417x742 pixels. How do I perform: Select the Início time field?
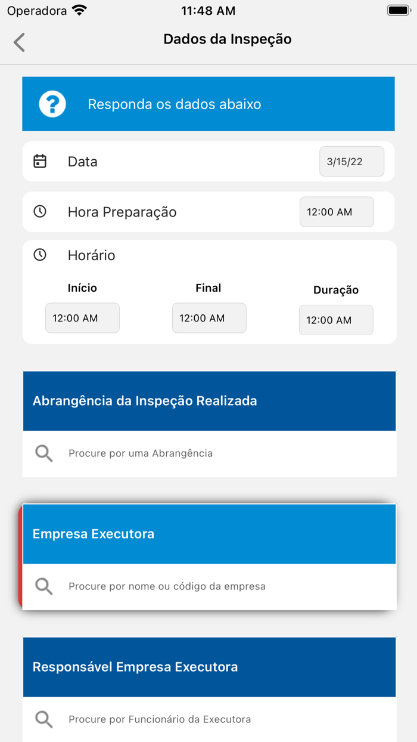pos(82,317)
